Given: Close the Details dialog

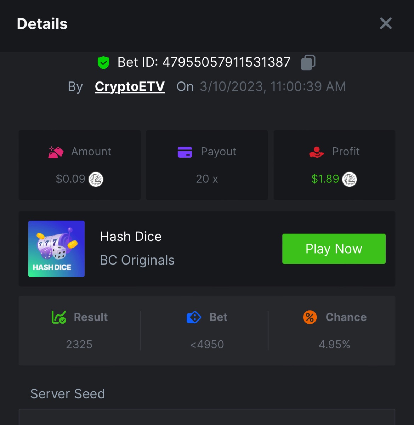Looking at the screenshot, I should [x=386, y=23].
